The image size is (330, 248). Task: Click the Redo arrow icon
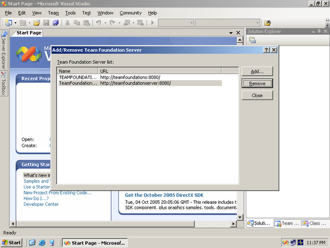(x=112, y=22)
